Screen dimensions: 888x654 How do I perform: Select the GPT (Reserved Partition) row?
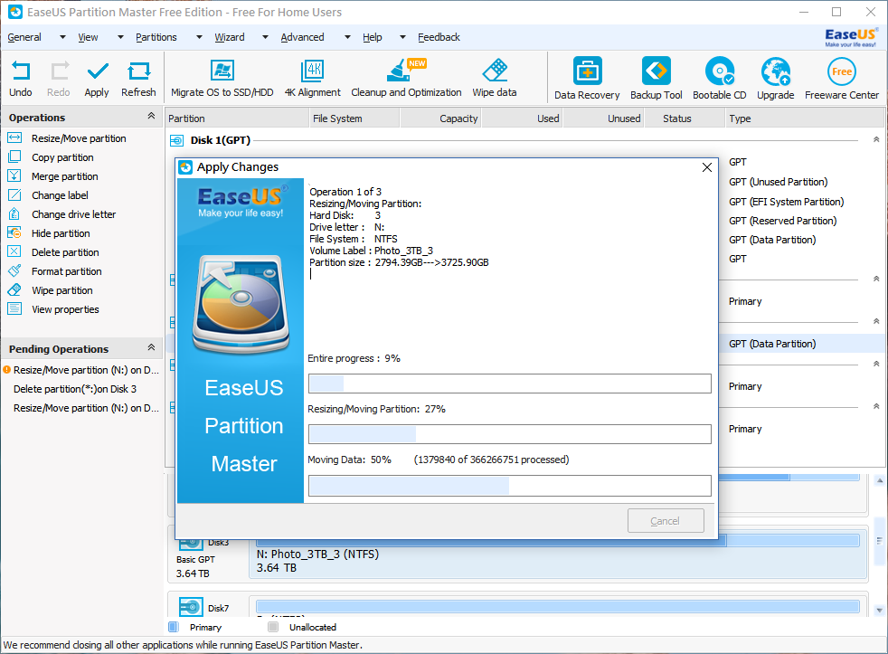[783, 221]
